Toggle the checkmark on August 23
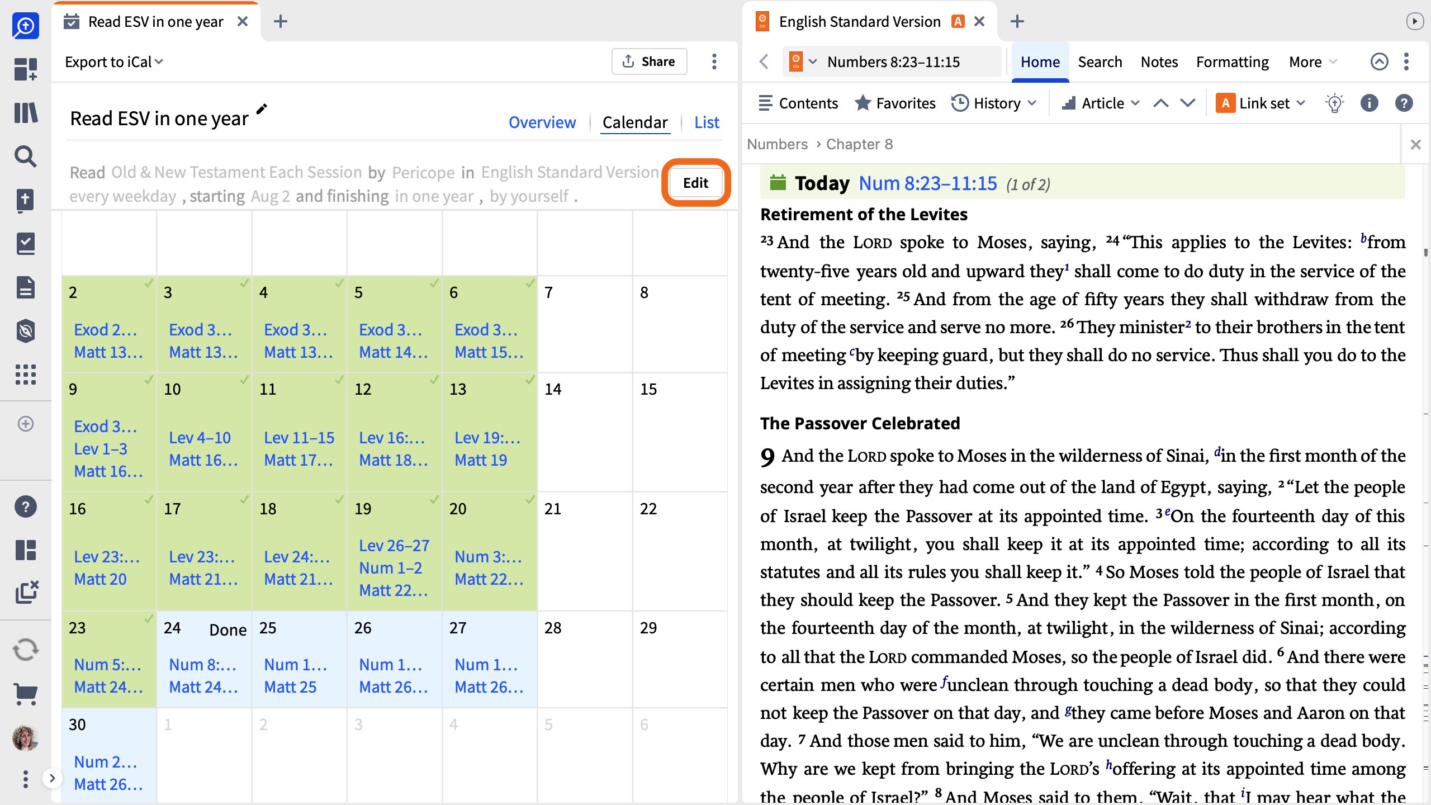 click(x=149, y=619)
